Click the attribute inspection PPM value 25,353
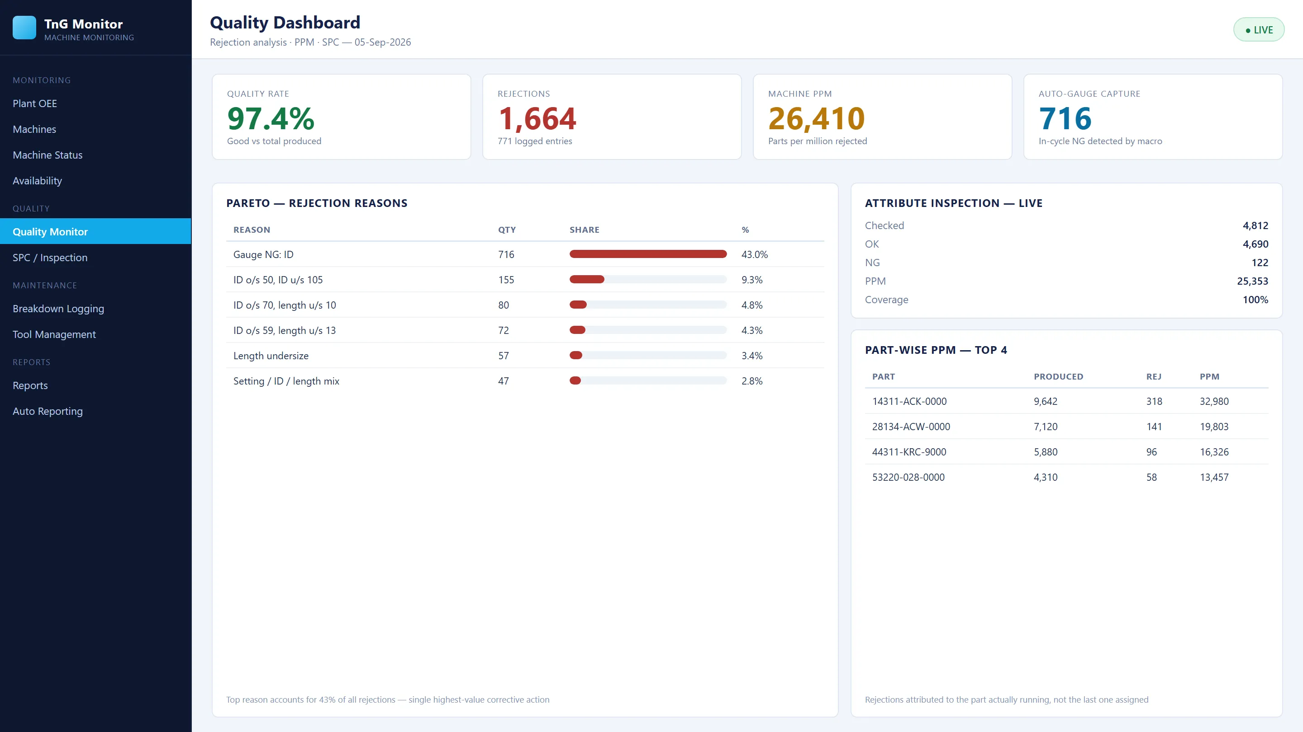 1252,282
